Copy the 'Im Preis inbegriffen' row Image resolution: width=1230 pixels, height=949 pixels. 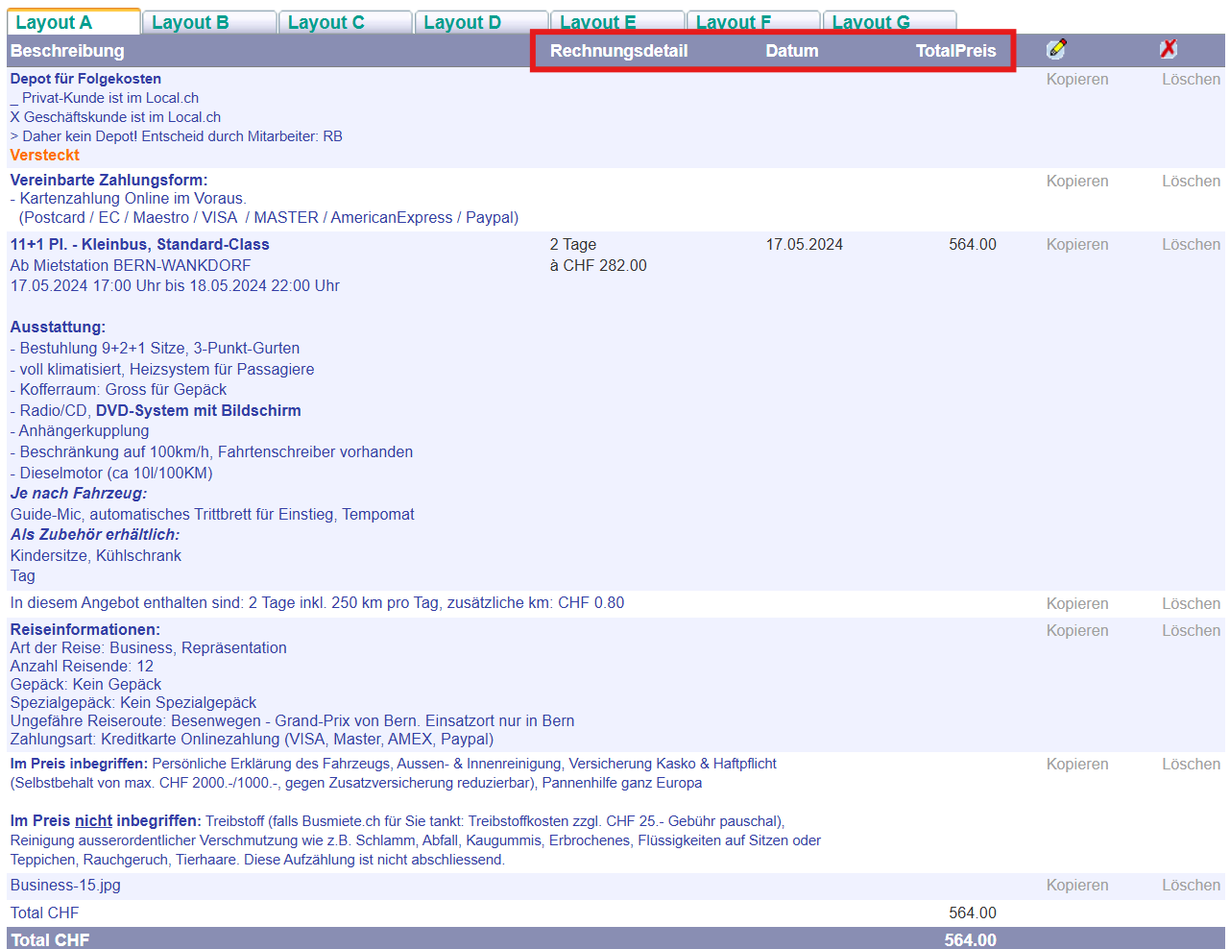[1077, 765]
